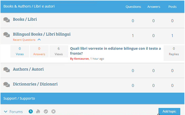
Task: Click the Dictionaries / Dizionari forum chat icon
Action: [x=7, y=85]
